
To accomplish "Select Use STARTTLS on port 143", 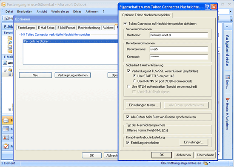I will point(134,76).
